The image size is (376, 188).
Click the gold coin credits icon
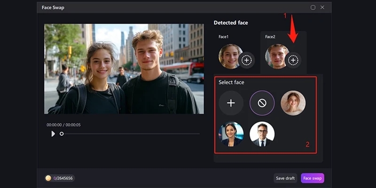coord(48,178)
